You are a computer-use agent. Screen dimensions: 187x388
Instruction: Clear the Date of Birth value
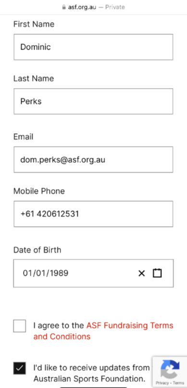click(x=141, y=273)
